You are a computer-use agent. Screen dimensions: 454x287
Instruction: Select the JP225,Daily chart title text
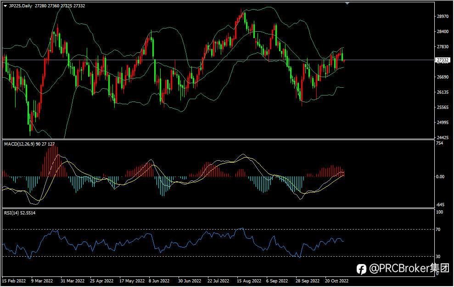tap(21, 6)
